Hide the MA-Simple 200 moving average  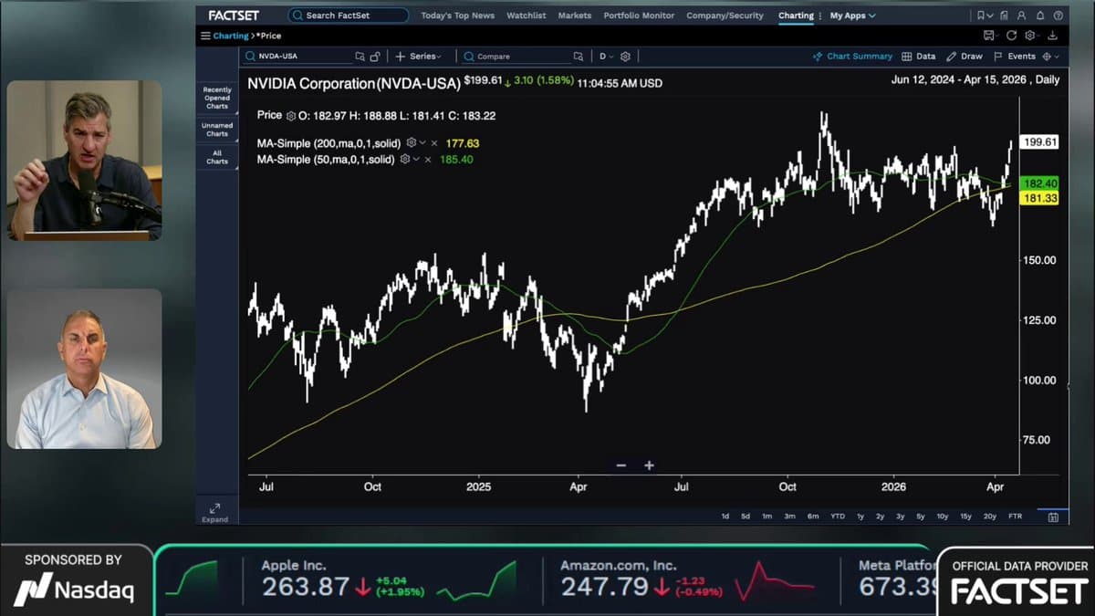[x=423, y=143]
